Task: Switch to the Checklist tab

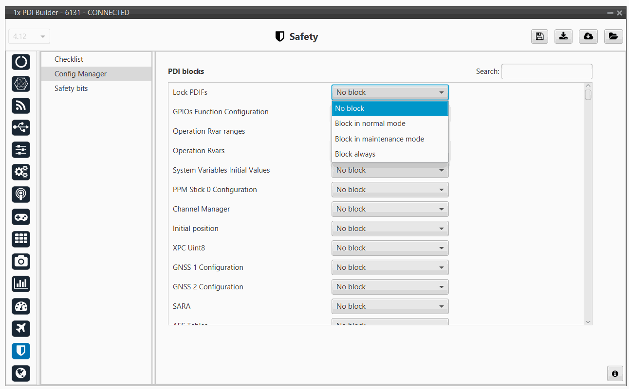Action: (69, 59)
